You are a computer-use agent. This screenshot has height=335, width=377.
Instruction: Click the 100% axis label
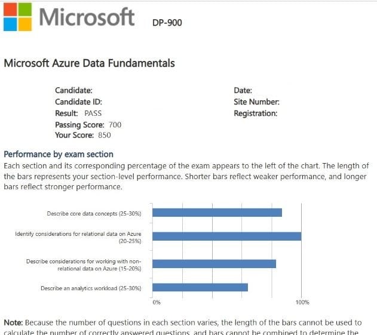tap(302, 303)
